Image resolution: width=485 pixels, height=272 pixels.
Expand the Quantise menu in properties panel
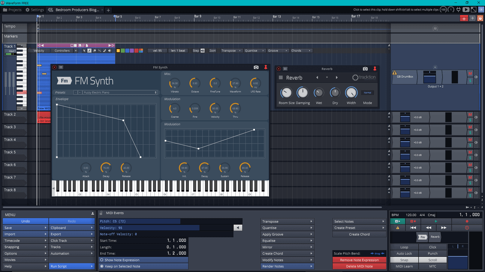[x=287, y=228]
